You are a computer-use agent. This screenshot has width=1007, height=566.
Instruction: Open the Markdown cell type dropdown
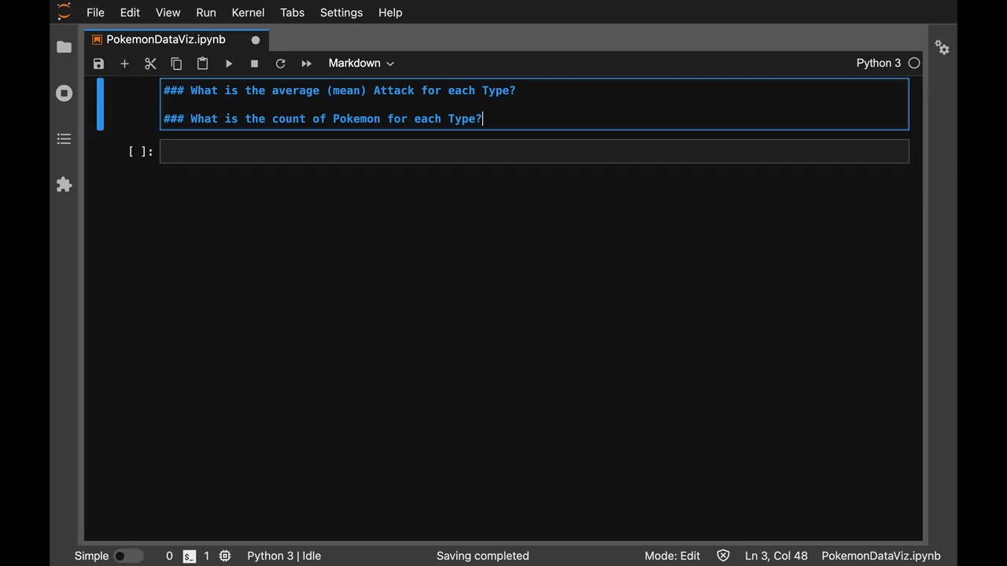coord(361,63)
